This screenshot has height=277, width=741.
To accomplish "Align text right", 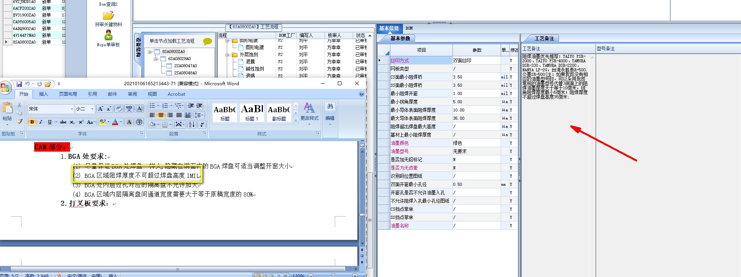I will click(170, 115).
